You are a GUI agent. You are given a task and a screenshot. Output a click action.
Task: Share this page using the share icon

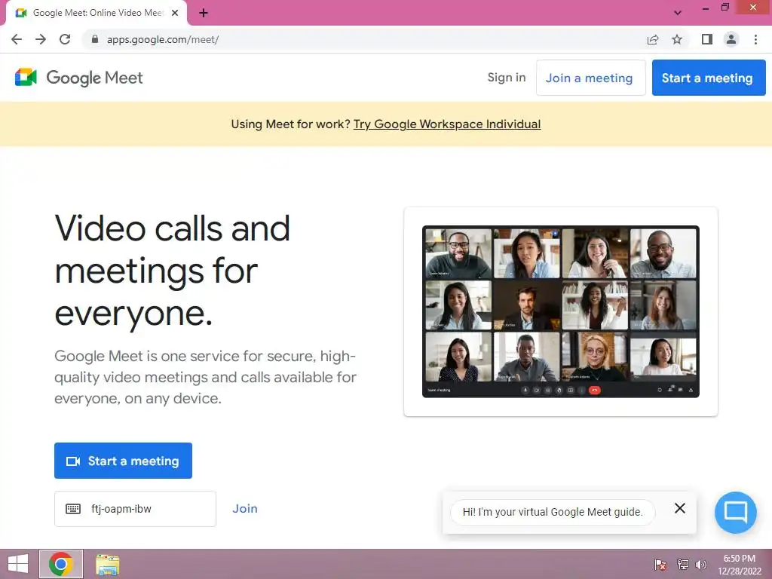(653, 39)
